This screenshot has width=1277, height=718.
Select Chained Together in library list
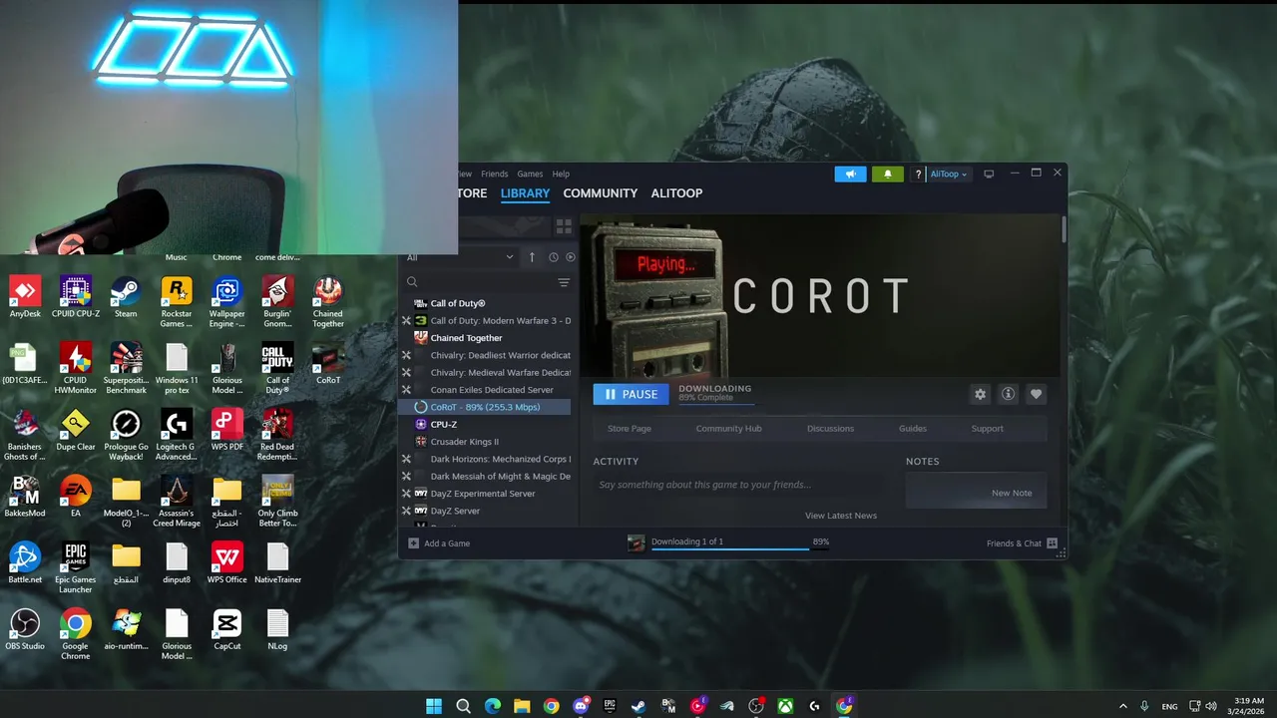coord(486,338)
